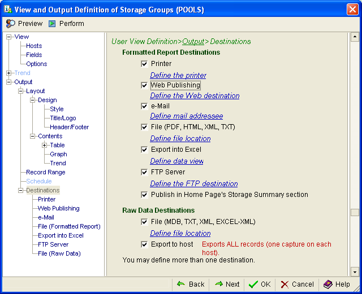Select Header/Footer in the tree
Viewport: 362px width, 294px height.
pos(69,127)
